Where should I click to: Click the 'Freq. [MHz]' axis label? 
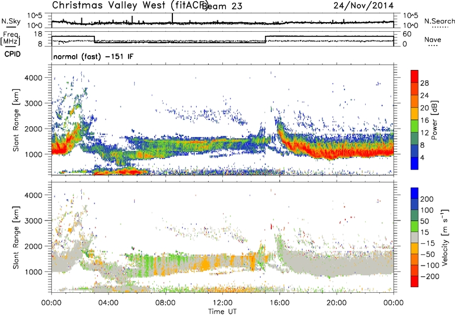point(10,38)
